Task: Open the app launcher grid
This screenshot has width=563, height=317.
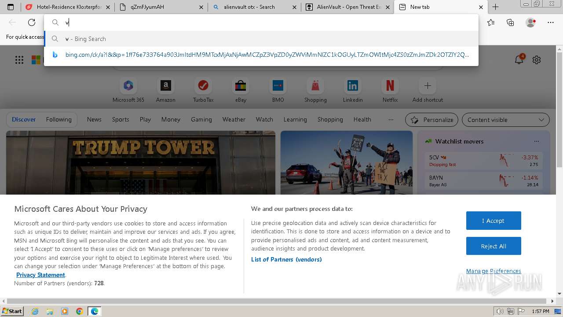Action: tap(19, 60)
